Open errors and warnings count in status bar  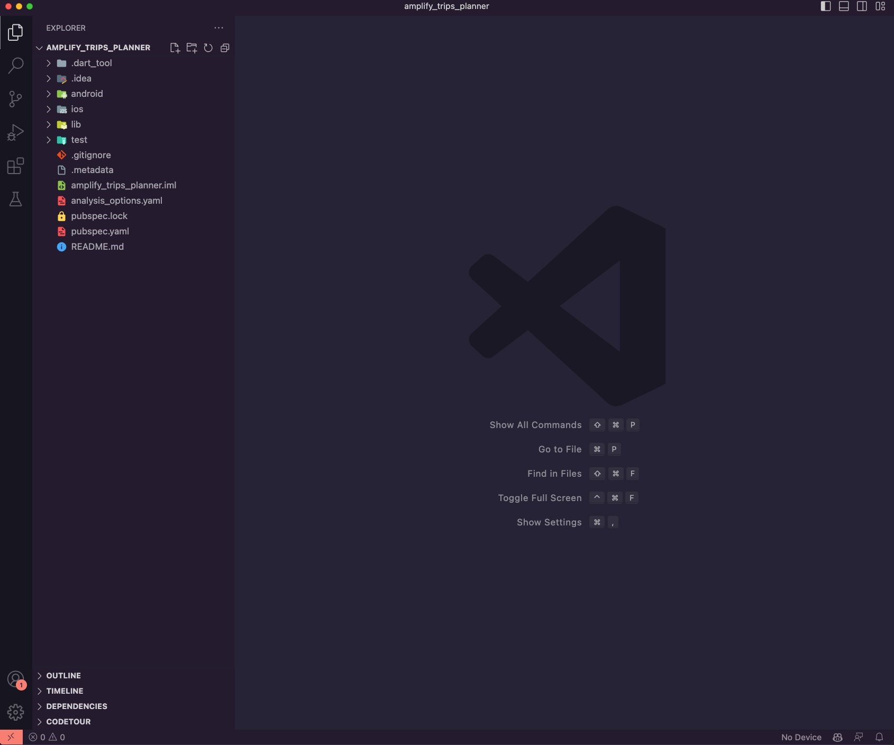pyautogui.click(x=47, y=737)
